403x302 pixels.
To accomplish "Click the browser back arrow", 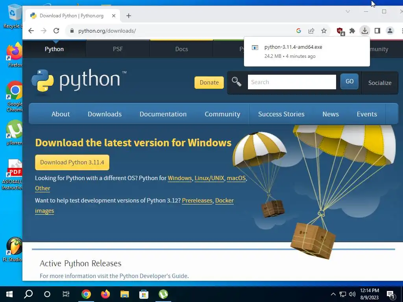I will (31, 31).
